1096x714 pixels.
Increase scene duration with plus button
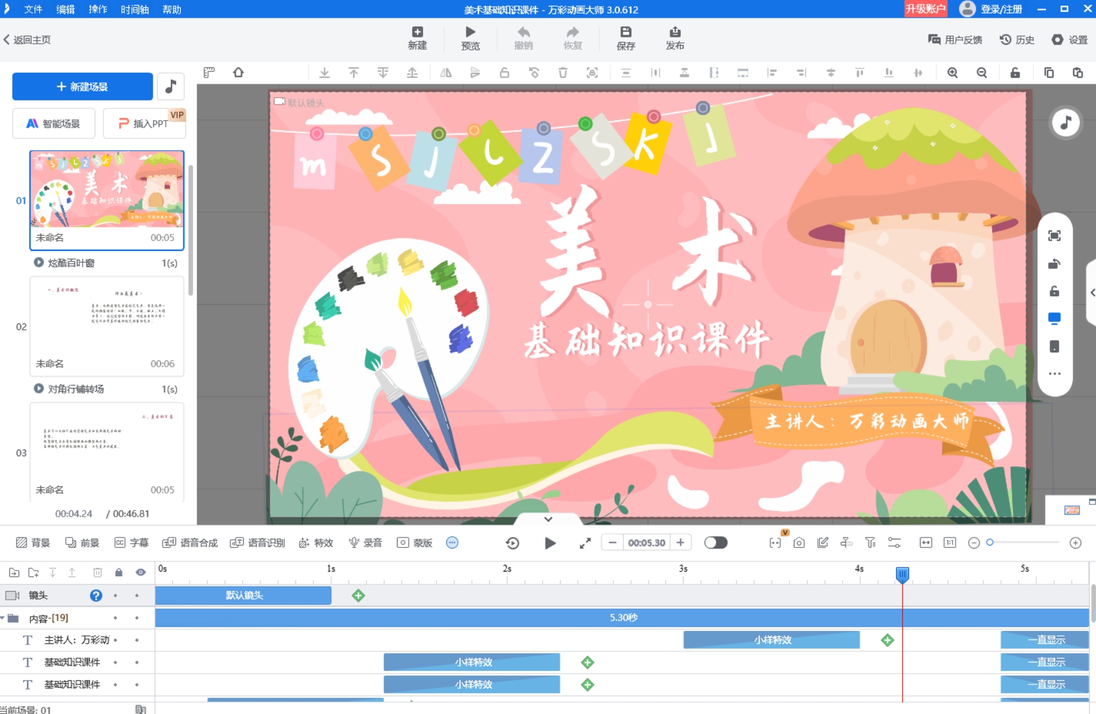[680, 542]
